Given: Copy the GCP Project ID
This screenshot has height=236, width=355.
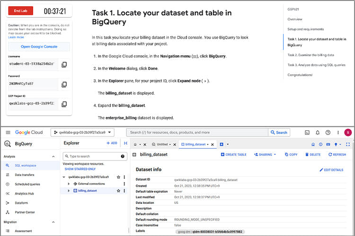Looking at the screenshot, I should point(64,104).
